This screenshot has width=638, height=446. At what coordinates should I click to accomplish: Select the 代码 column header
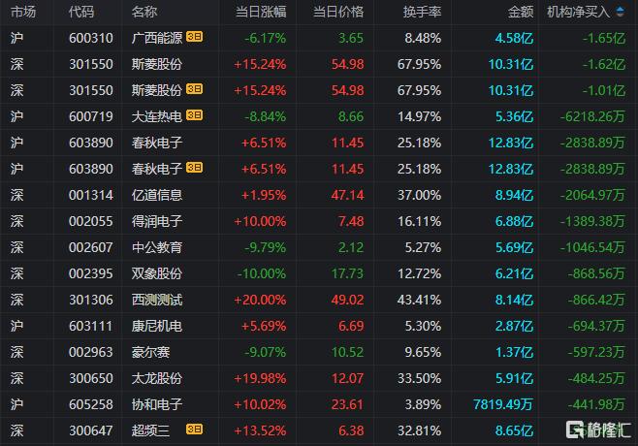tap(81, 12)
